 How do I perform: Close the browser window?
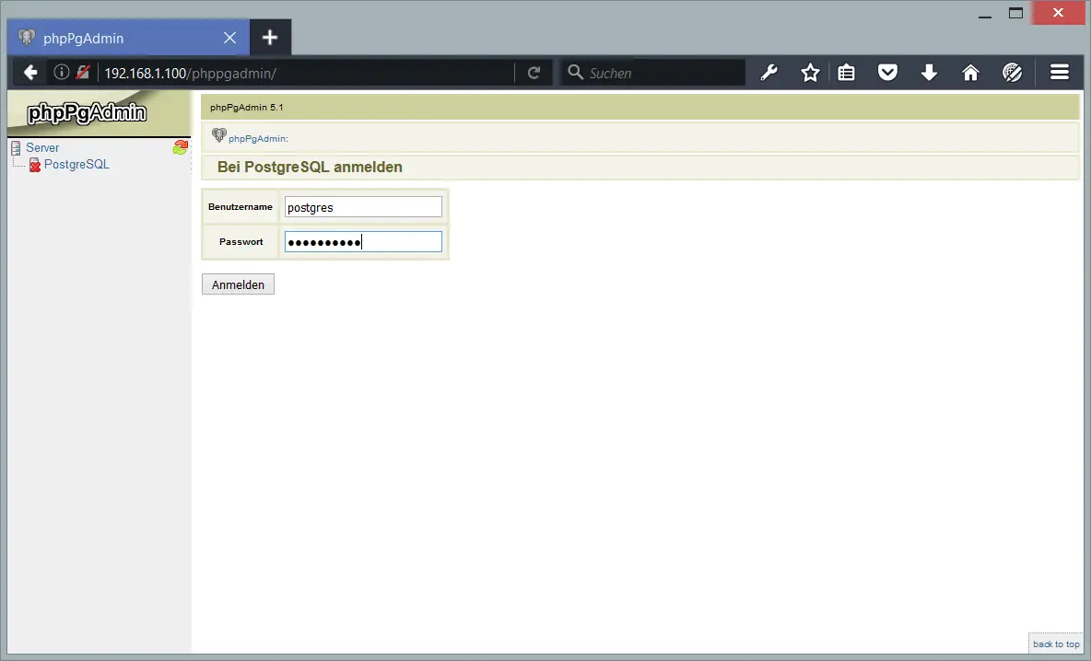coord(1059,13)
